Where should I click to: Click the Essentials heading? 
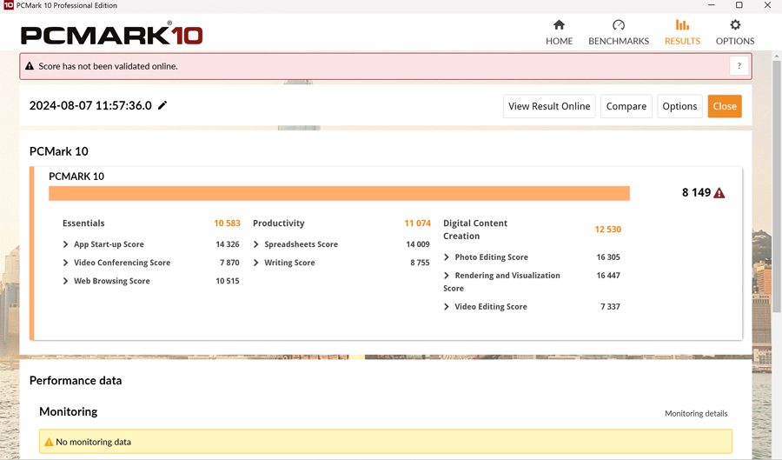(x=83, y=223)
